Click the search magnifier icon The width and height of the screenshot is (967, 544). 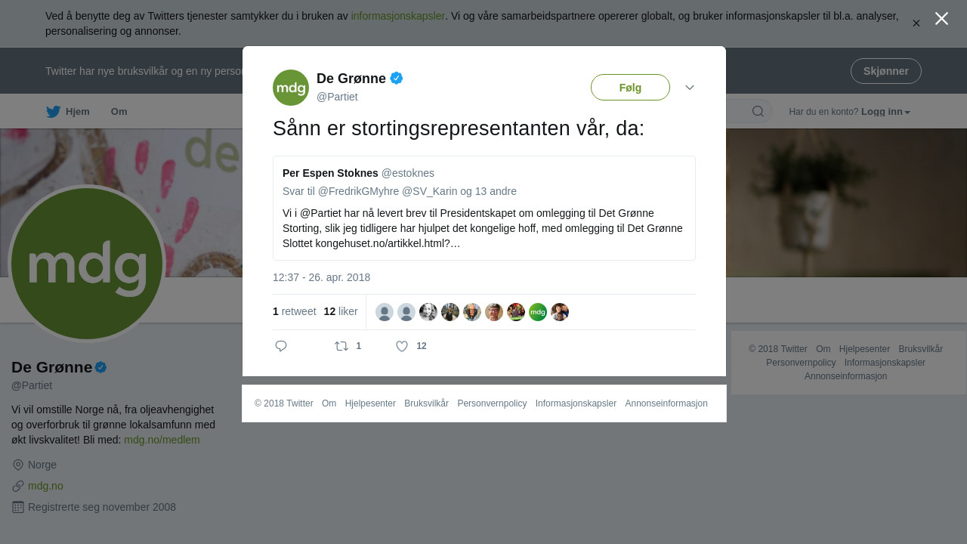pos(758,112)
